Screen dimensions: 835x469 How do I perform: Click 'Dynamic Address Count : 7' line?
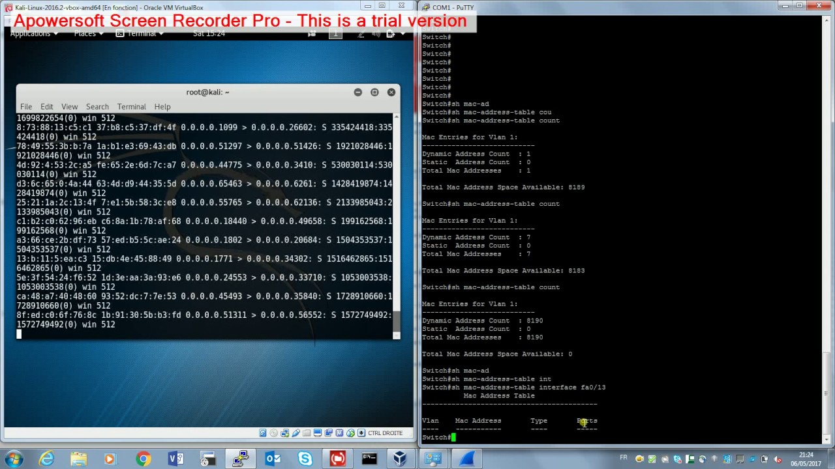(476, 237)
